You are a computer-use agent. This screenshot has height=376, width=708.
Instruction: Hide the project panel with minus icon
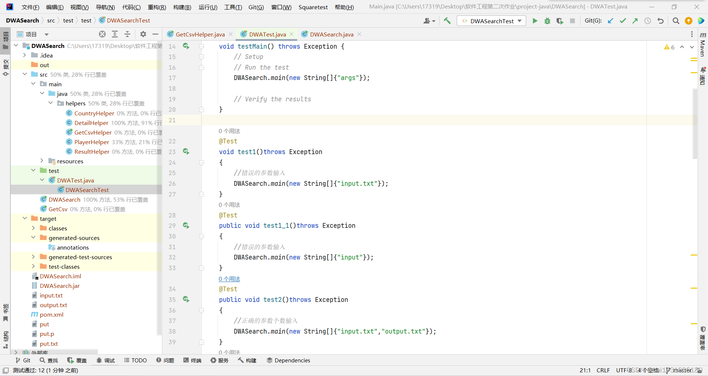(155, 34)
